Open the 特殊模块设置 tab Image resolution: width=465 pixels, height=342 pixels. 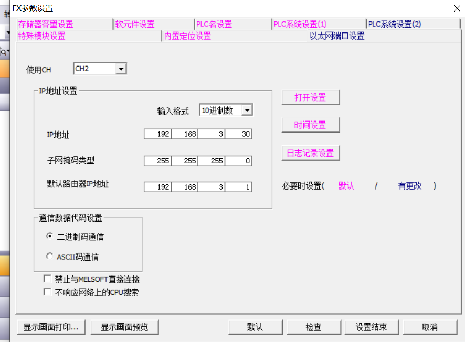pos(42,36)
